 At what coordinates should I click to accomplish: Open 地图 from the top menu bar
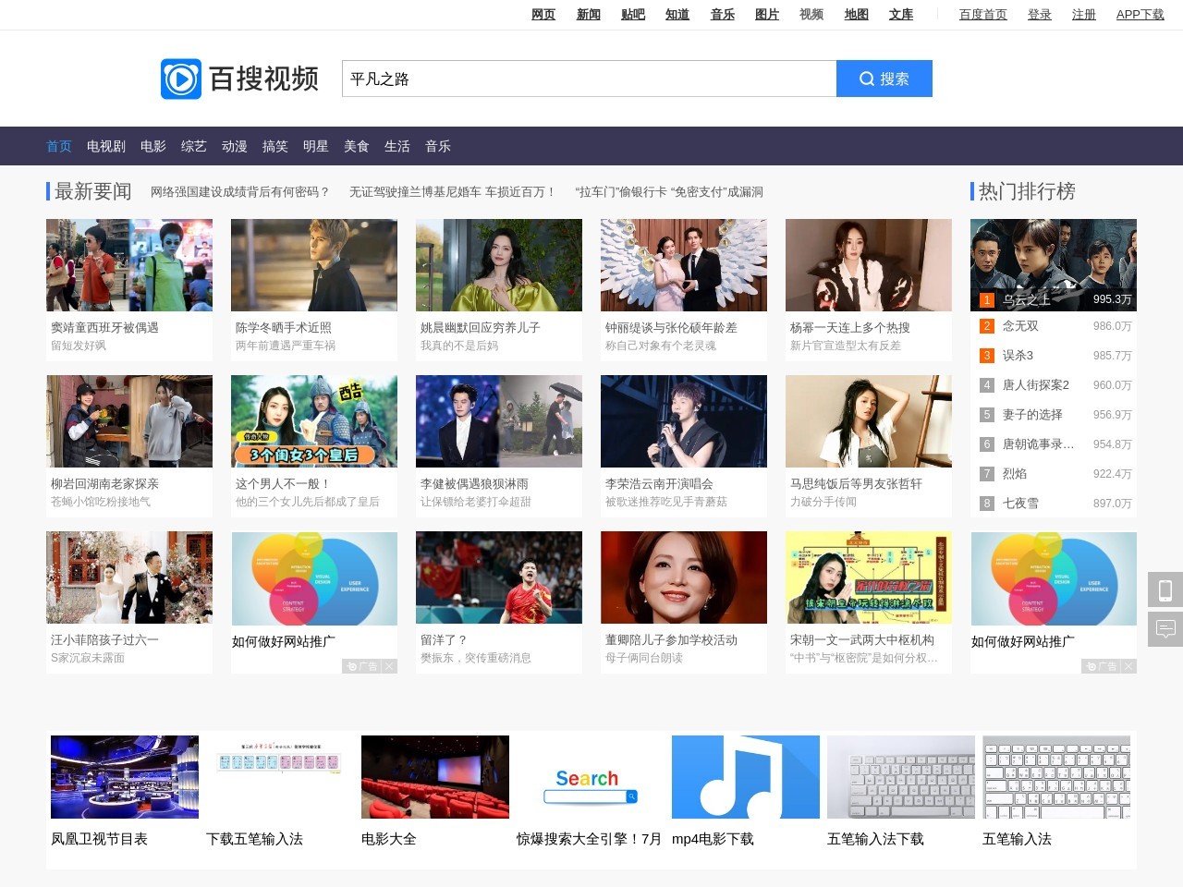[856, 14]
